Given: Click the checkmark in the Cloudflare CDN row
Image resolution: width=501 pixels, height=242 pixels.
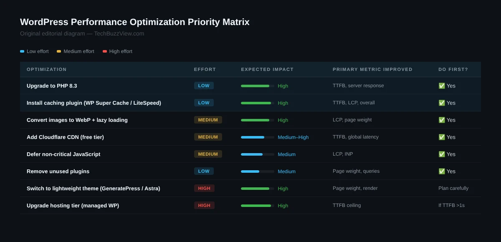Looking at the screenshot, I should [x=442, y=137].
